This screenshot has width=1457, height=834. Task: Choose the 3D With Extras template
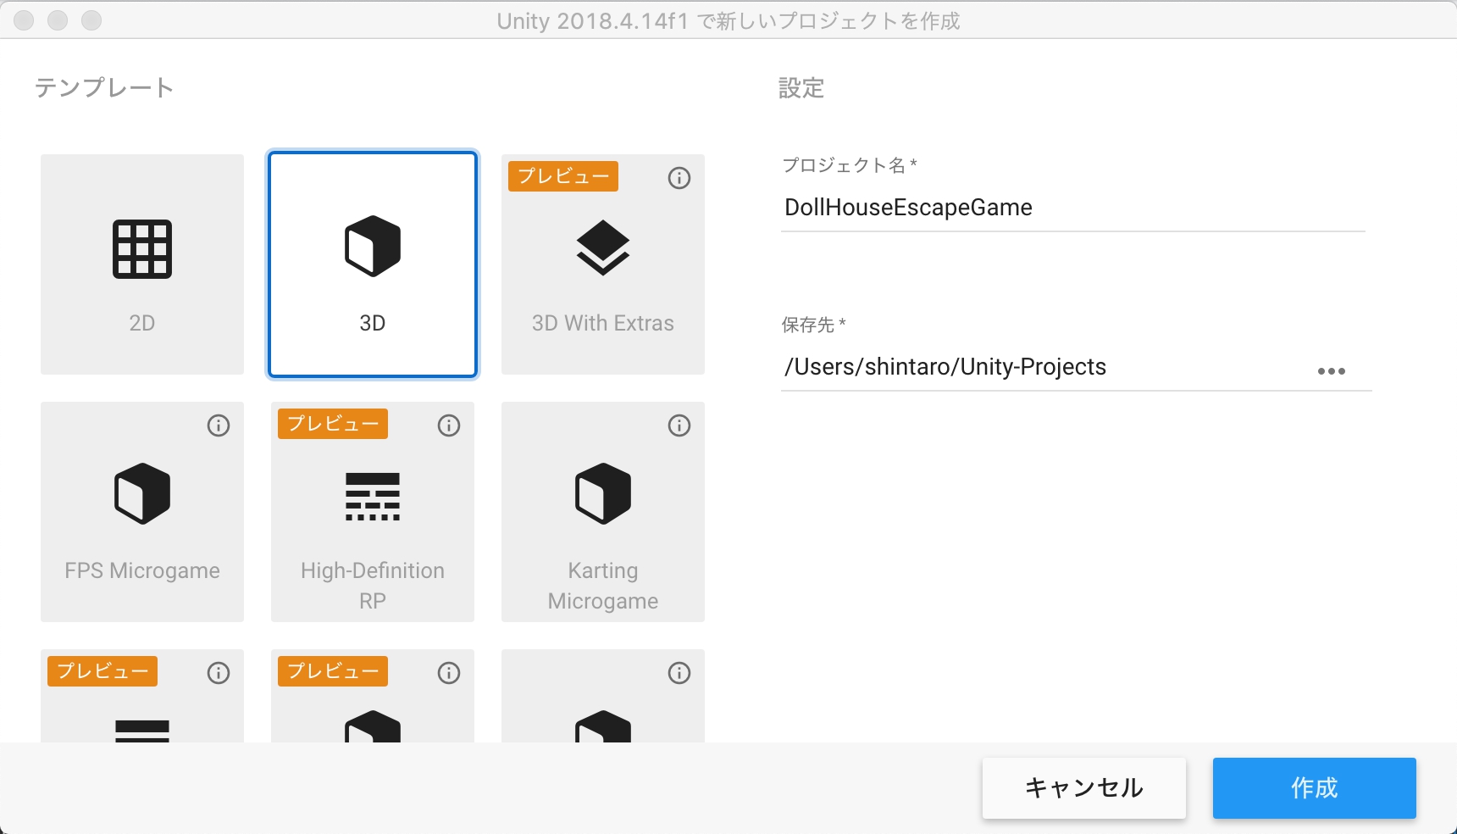pyautogui.click(x=603, y=264)
